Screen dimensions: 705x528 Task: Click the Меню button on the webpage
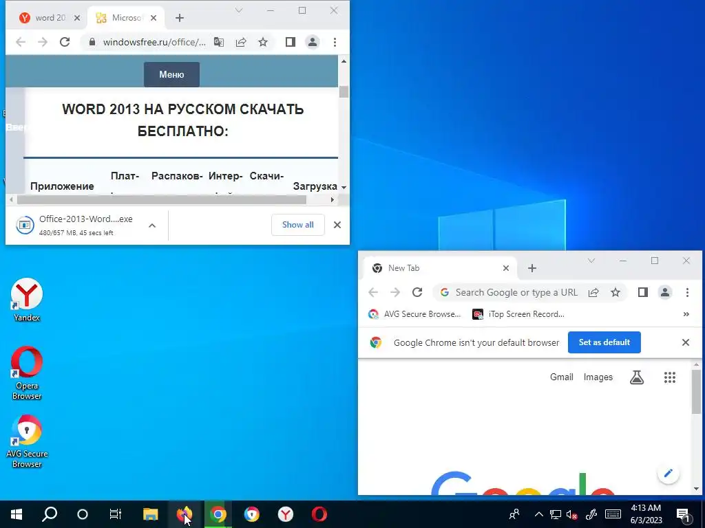tap(171, 74)
